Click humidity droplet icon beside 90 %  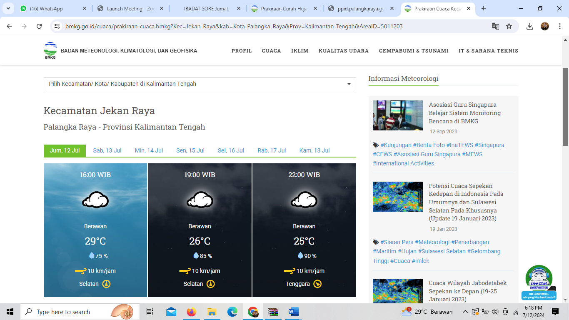300,255
